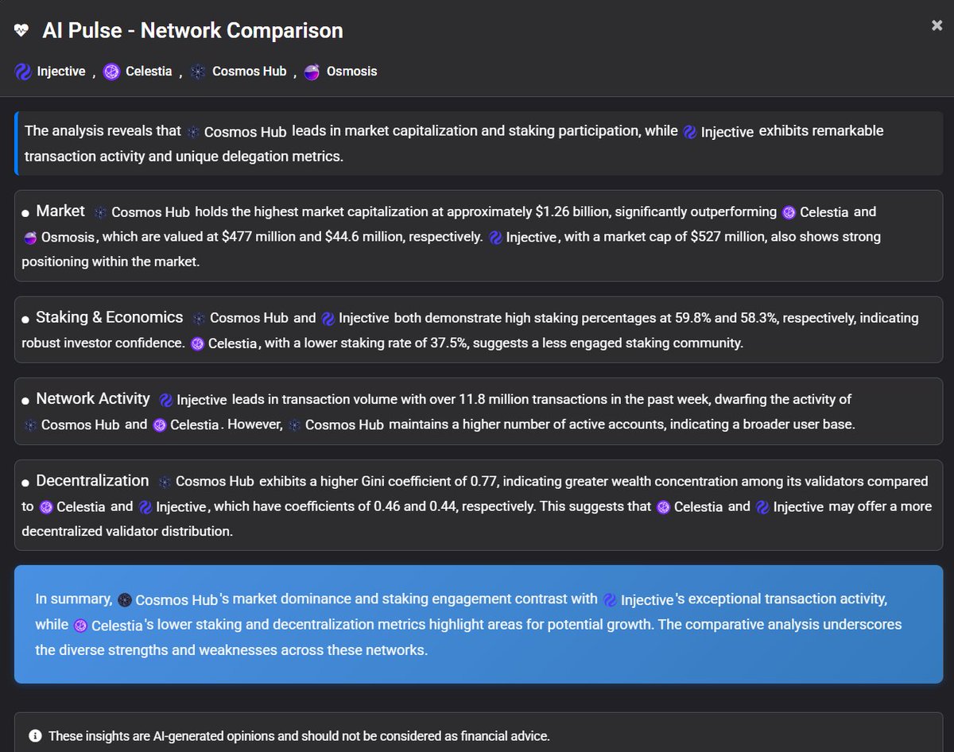Select the Network Activity heading

93,399
